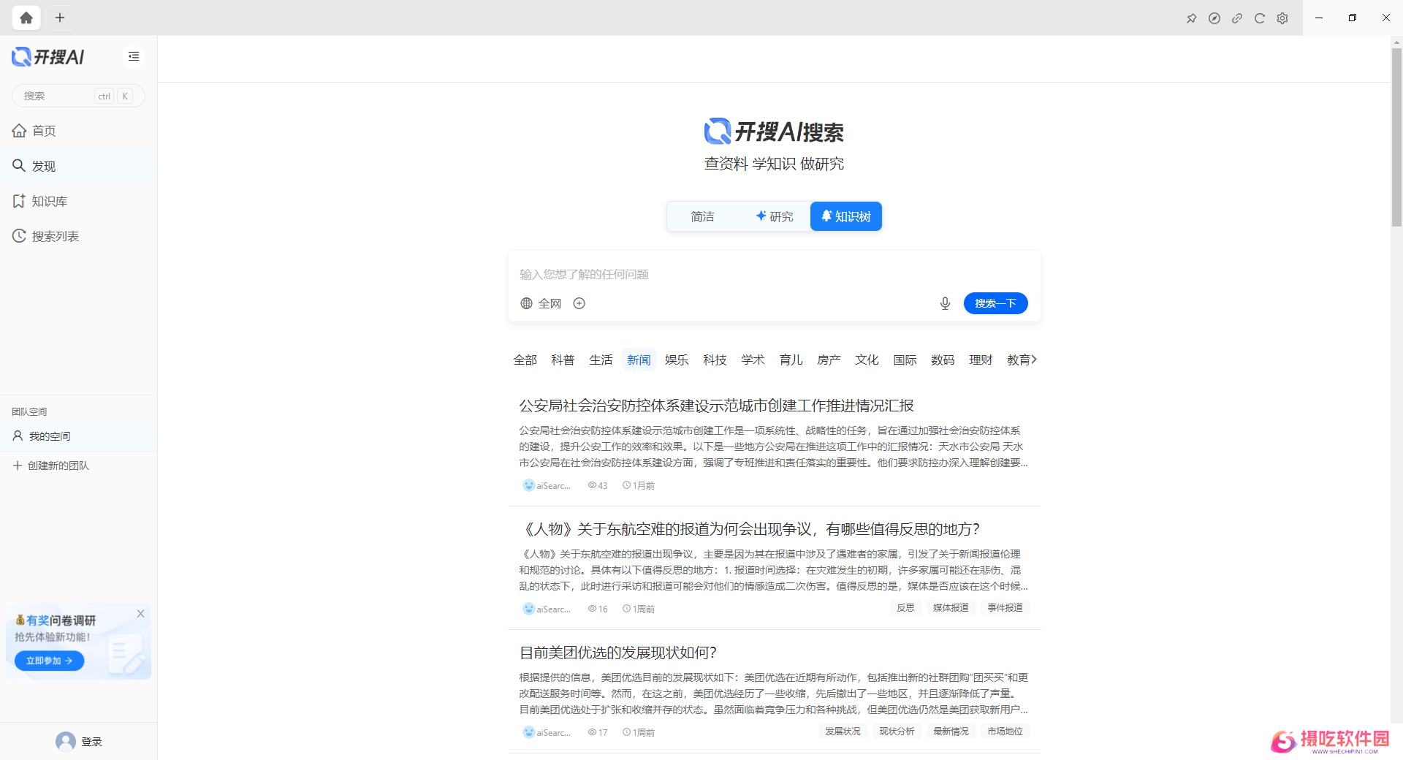Select 研究 search mode
This screenshot has width=1403, height=760.
pos(775,216)
